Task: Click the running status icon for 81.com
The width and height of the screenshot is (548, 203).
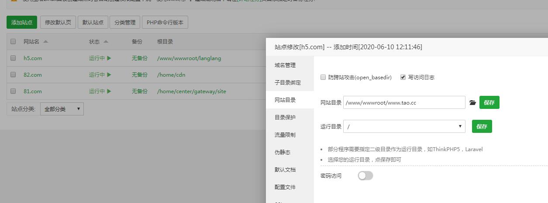Action: pyautogui.click(x=109, y=91)
